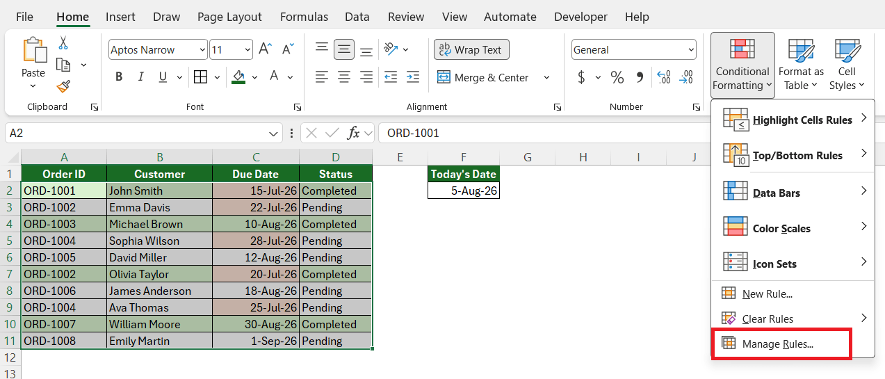This screenshot has height=379, width=885.
Task: Click the Orientation text angle icon
Action: click(391, 49)
